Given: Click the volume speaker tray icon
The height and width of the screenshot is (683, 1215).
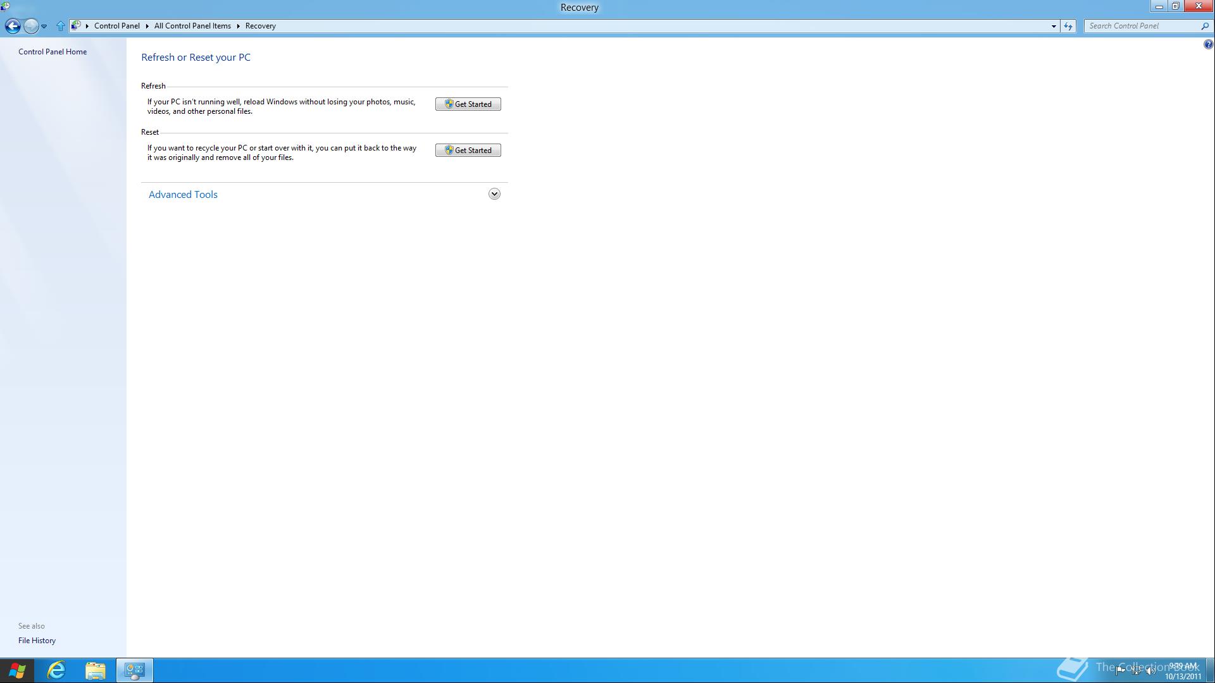Looking at the screenshot, I should tap(1150, 670).
